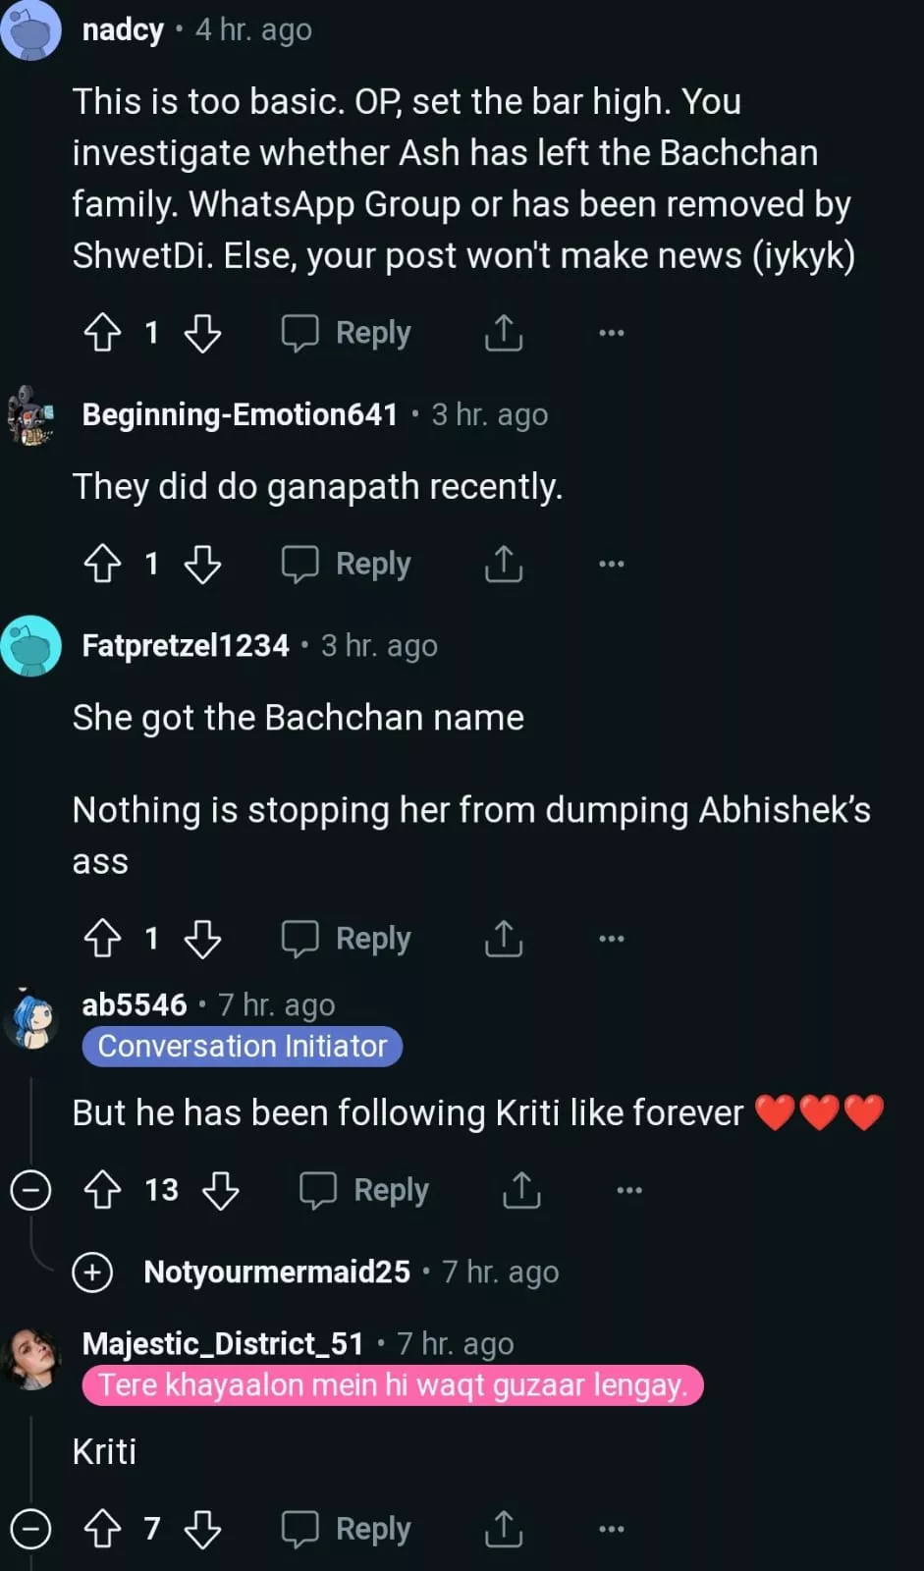
Task: Downvote nadcy's comment
Action: coord(203,333)
